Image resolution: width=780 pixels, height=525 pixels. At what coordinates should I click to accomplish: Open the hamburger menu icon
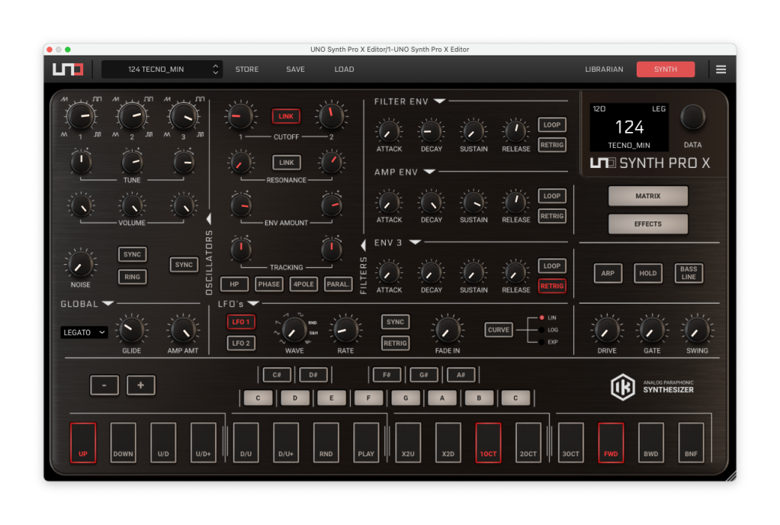(721, 69)
